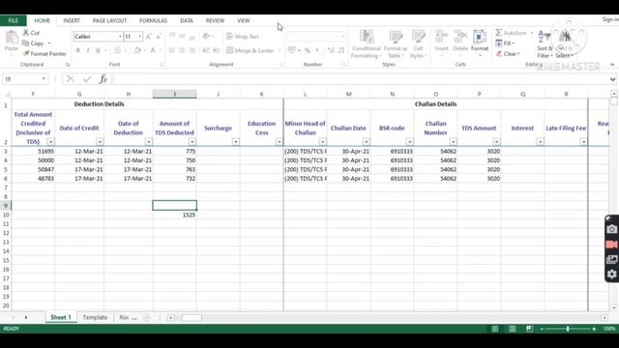Open filter dropdown for Date of Credit
Viewport: 619px width, 348px height.
tap(100, 142)
